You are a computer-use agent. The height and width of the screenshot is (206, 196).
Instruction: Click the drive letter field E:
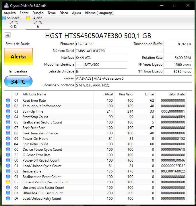pyautogui.click(x=101, y=71)
